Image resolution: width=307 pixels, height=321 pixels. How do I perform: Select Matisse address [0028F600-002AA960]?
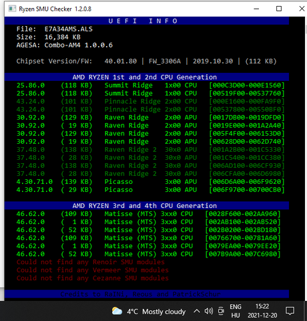243,214
